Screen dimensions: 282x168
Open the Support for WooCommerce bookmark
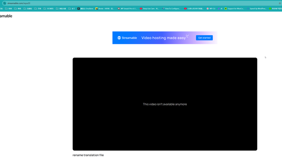(x=234, y=9)
